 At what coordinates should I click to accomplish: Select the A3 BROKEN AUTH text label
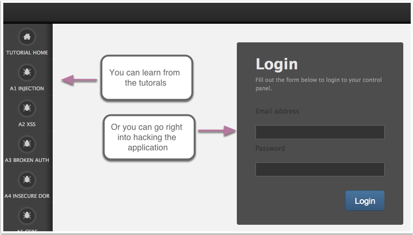pos(27,160)
